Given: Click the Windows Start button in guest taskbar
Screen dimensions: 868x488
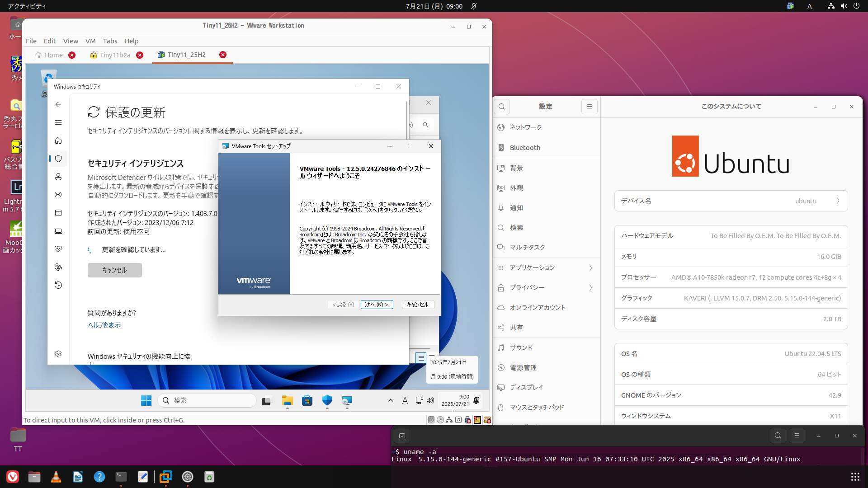Looking at the screenshot, I should (x=146, y=400).
